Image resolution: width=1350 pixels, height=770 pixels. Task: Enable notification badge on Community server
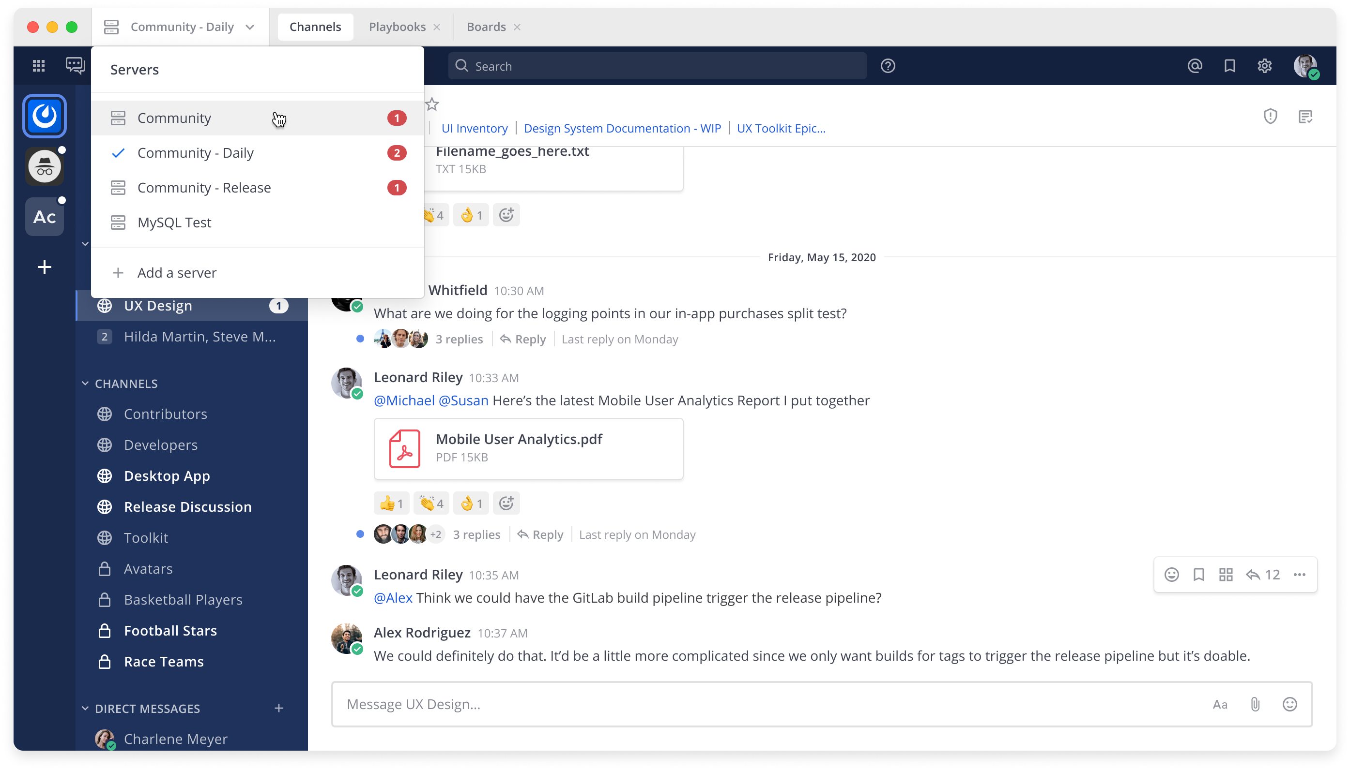click(396, 118)
